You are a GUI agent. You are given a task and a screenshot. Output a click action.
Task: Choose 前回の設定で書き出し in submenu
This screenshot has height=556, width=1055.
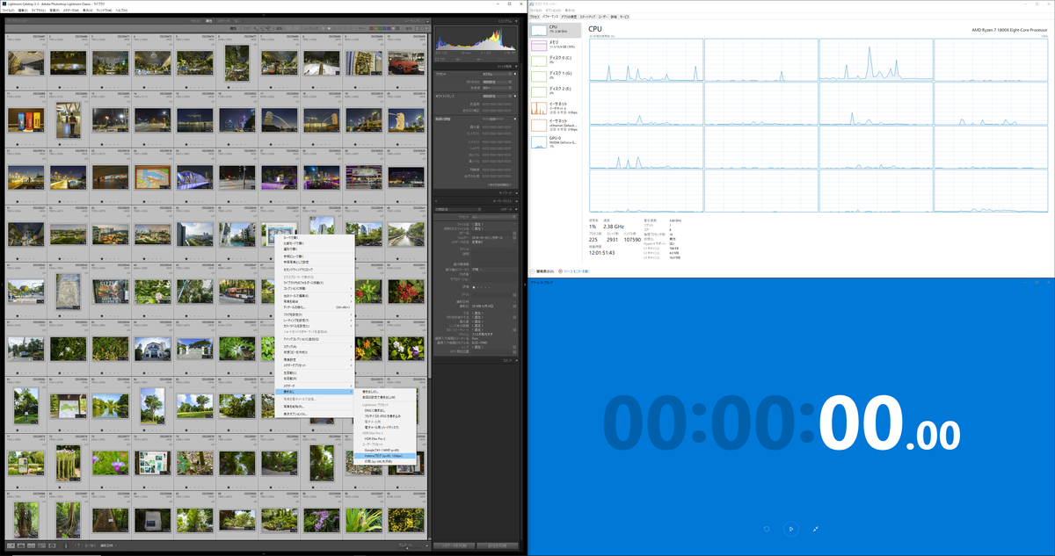coord(385,397)
